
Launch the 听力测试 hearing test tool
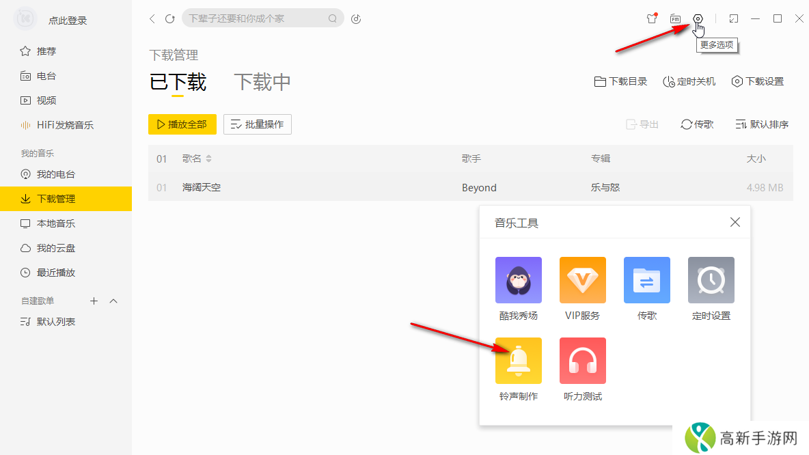point(582,361)
